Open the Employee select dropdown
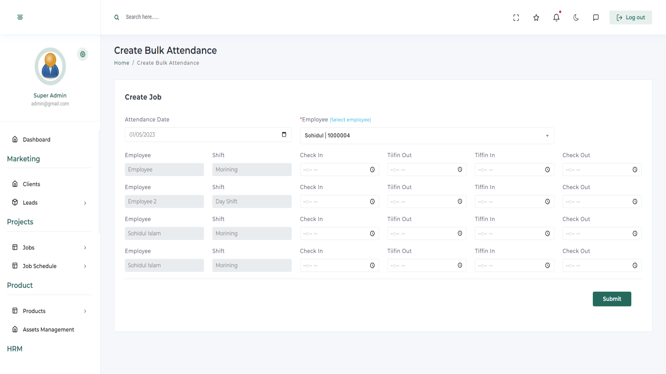The height and width of the screenshot is (374, 666). [x=427, y=136]
